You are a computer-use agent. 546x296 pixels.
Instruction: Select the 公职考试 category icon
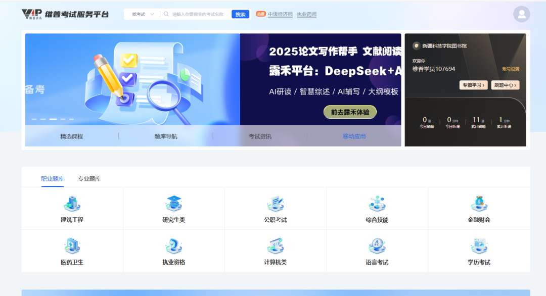(x=276, y=204)
